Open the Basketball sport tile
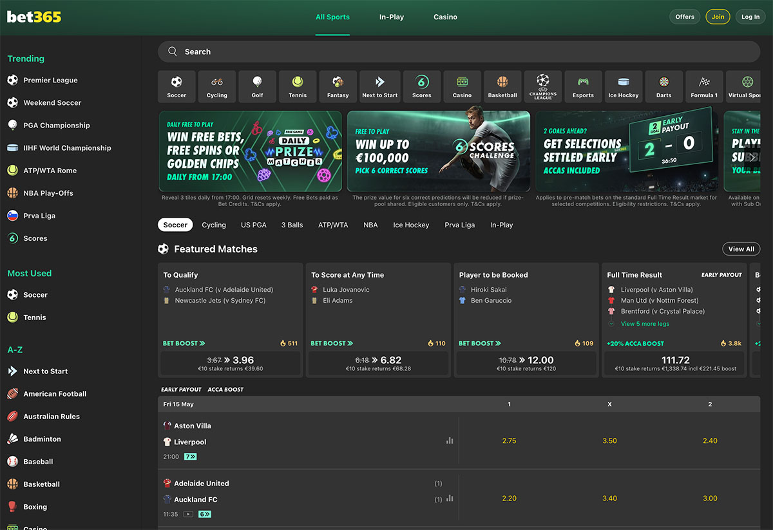 [502, 87]
